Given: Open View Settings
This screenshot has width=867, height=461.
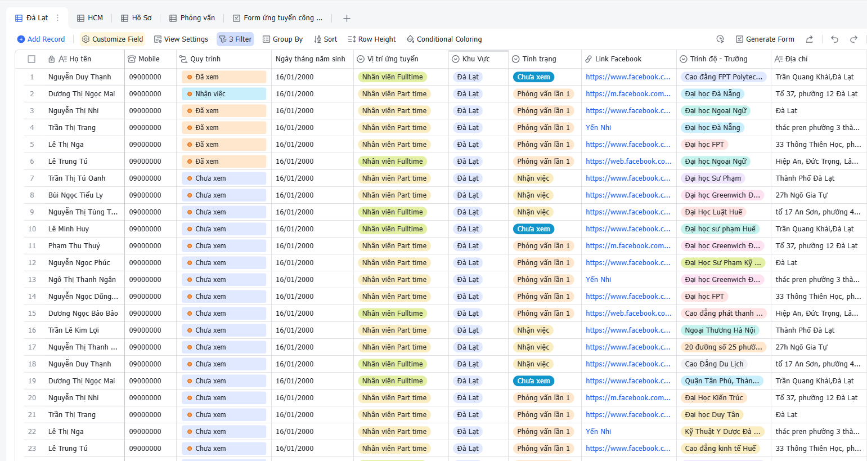Looking at the screenshot, I should coord(181,39).
